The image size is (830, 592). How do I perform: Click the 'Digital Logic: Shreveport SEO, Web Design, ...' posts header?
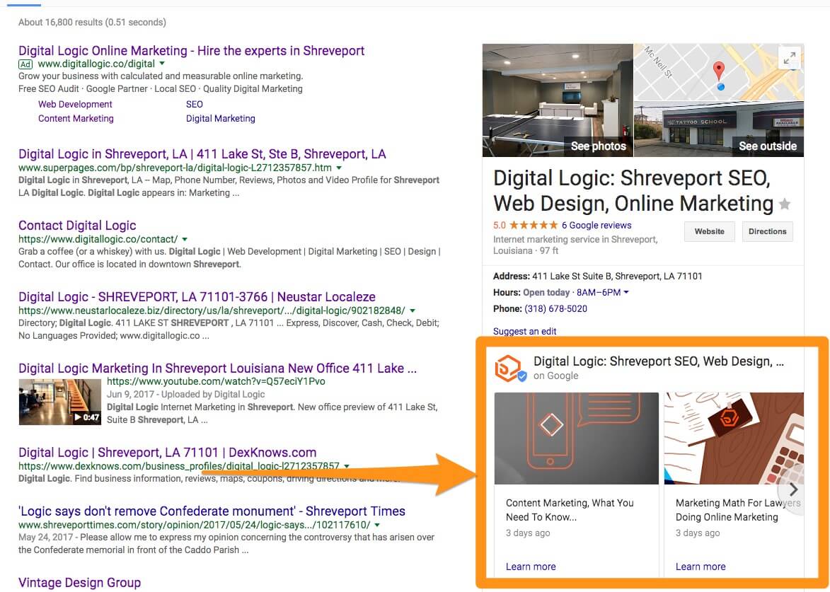(x=659, y=361)
